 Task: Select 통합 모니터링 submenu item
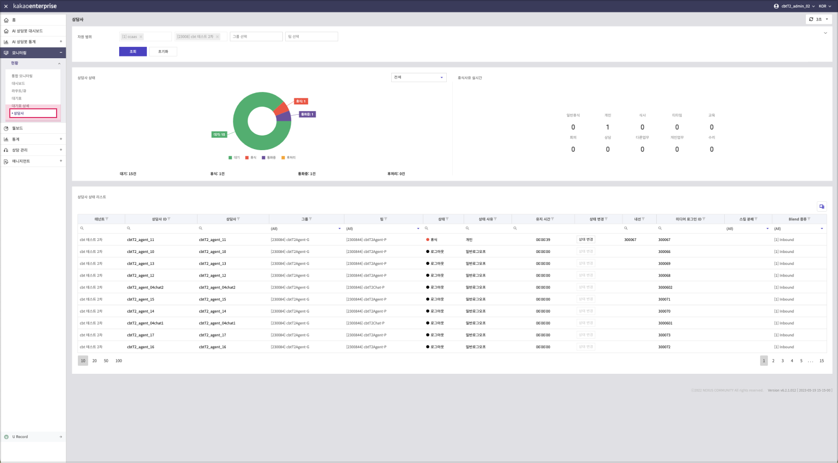tap(22, 76)
